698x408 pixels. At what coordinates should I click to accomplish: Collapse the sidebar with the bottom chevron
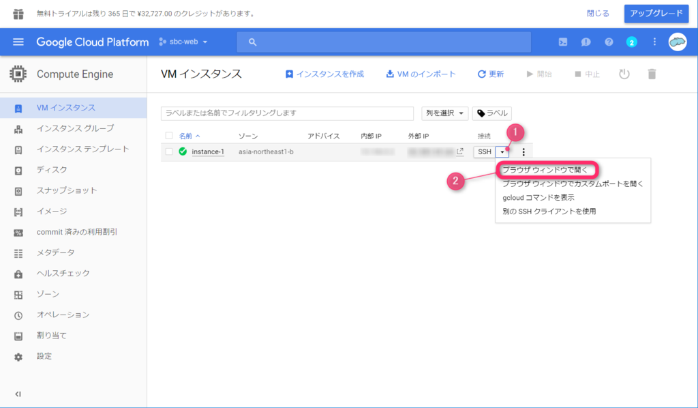[18, 394]
